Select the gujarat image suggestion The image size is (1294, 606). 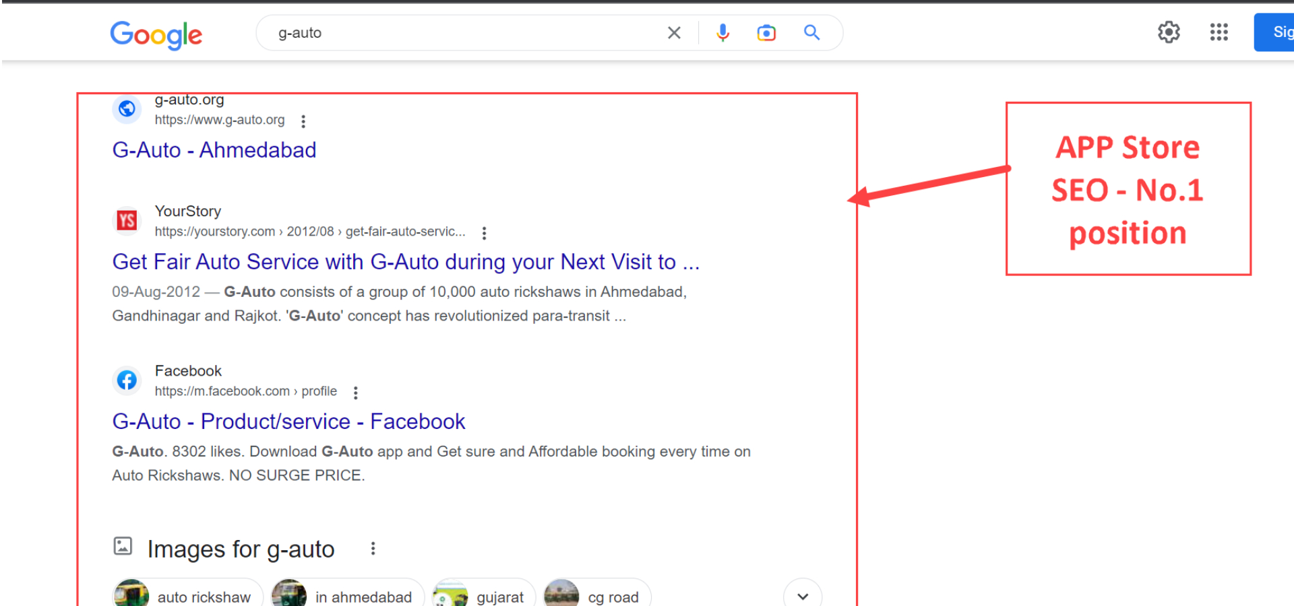click(x=483, y=595)
